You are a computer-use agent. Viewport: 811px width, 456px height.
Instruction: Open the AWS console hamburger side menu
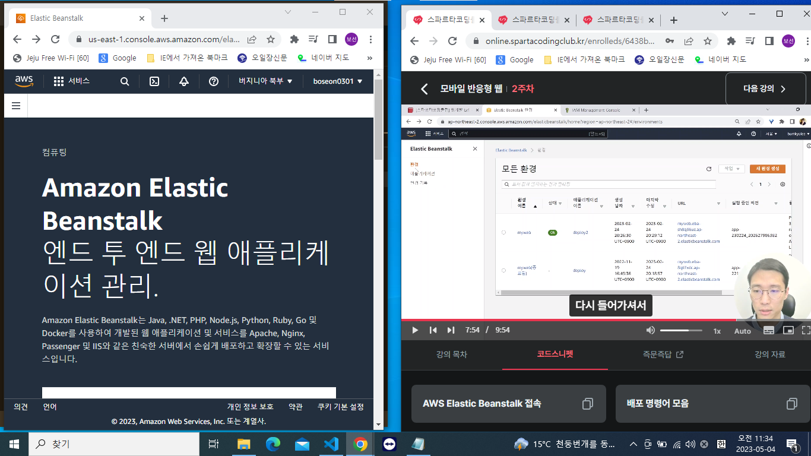tap(16, 106)
